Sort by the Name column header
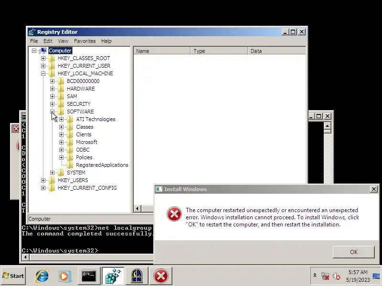Image resolution: width=382 pixels, height=286 pixels. (x=162, y=51)
